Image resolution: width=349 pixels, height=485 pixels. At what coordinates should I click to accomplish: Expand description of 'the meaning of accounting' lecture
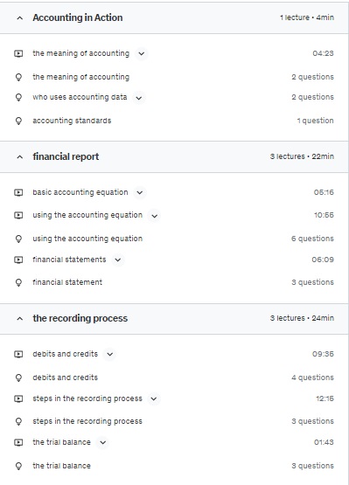(142, 54)
